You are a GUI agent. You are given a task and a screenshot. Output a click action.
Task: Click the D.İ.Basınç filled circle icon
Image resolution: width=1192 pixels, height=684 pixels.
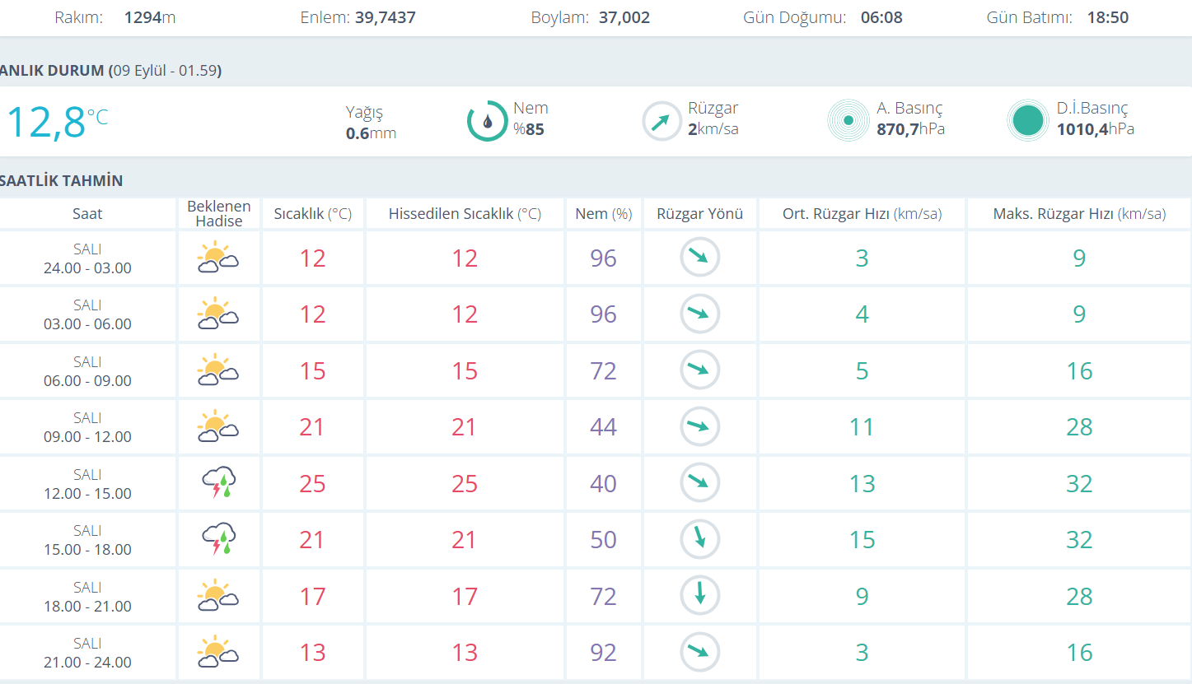pos(1027,121)
